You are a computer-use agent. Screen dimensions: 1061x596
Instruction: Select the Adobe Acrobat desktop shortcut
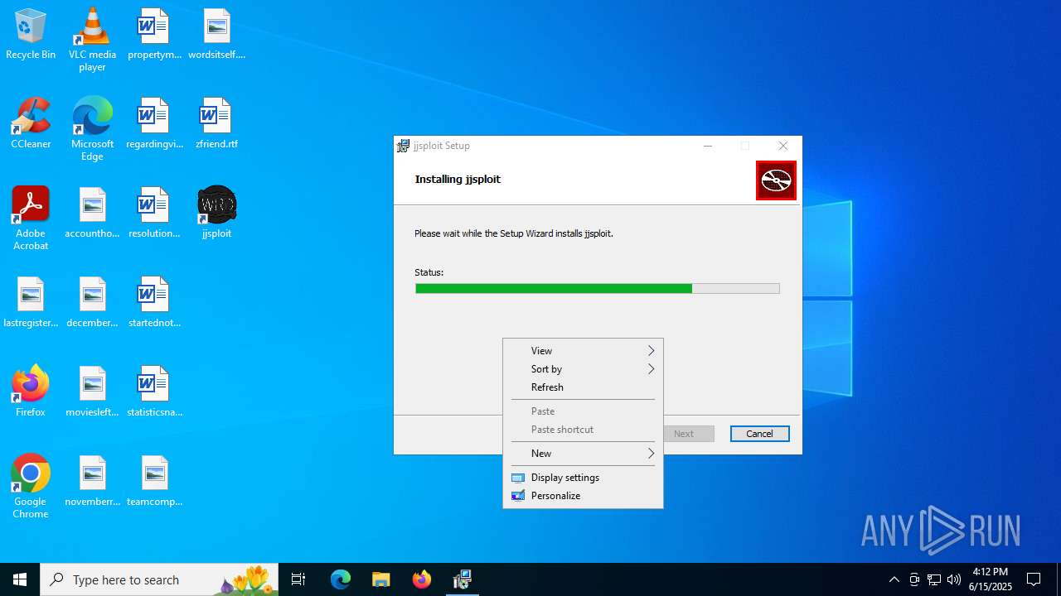point(31,219)
